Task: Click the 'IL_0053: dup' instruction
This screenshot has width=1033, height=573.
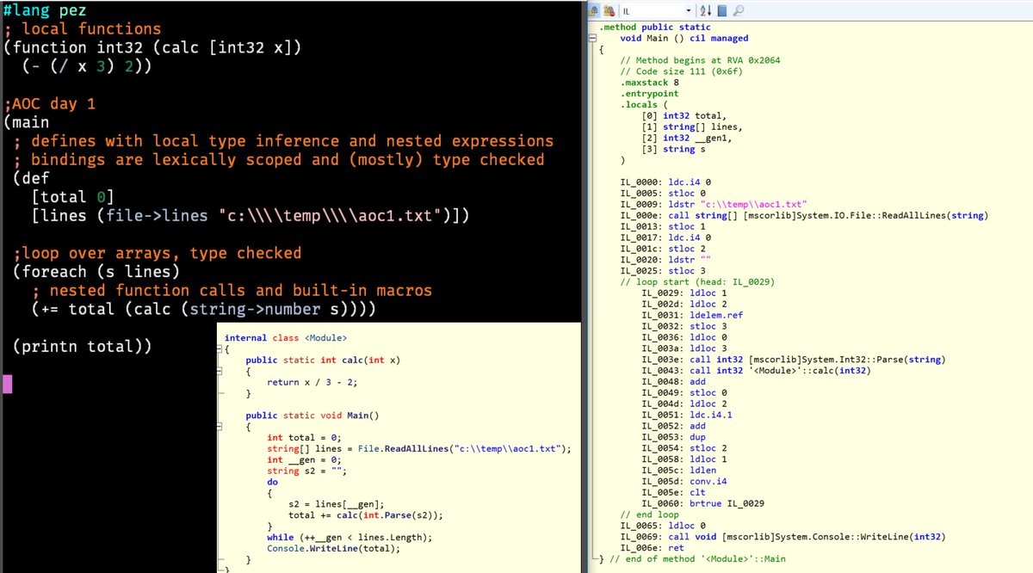Action: tap(673, 437)
